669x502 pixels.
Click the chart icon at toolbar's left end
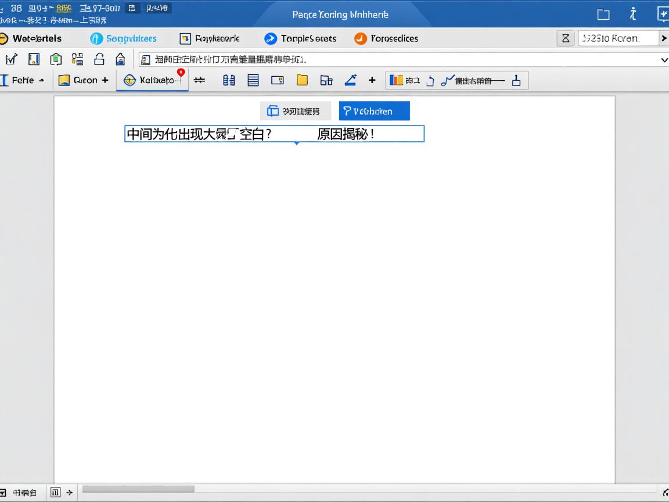click(12, 59)
